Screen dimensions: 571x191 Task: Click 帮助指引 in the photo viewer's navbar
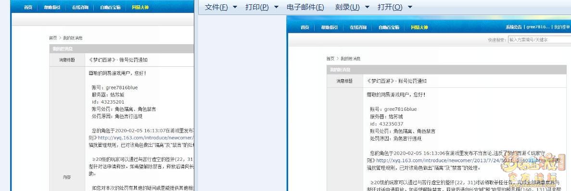tap(329, 27)
